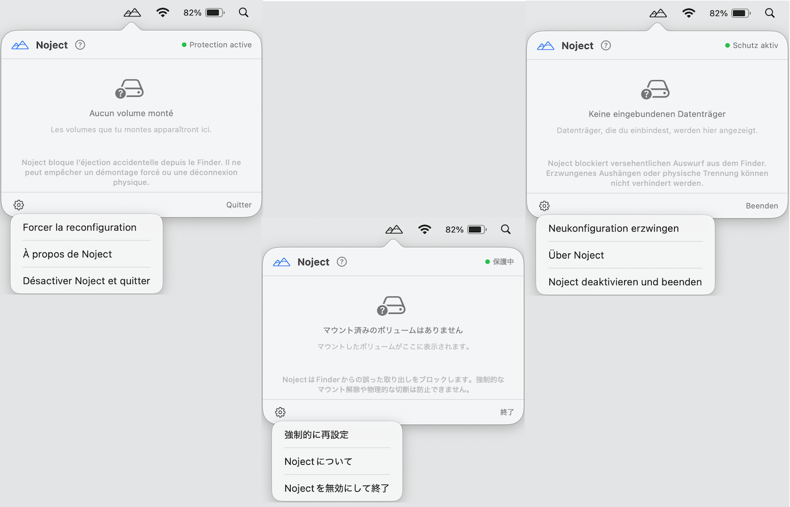Click the '保護中' status text
Viewport: 790px width, 507px height.
point(503,262)
